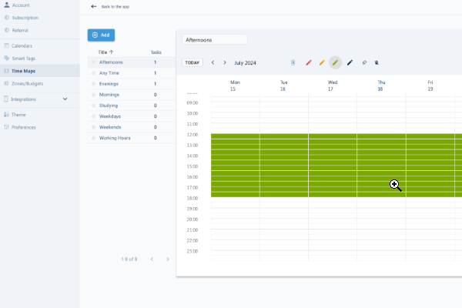Select the Evenings time map
462x308 pixels.
click(x=109, y=84)
